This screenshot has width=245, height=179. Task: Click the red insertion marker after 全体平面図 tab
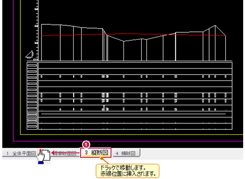(x=40, y=151)
